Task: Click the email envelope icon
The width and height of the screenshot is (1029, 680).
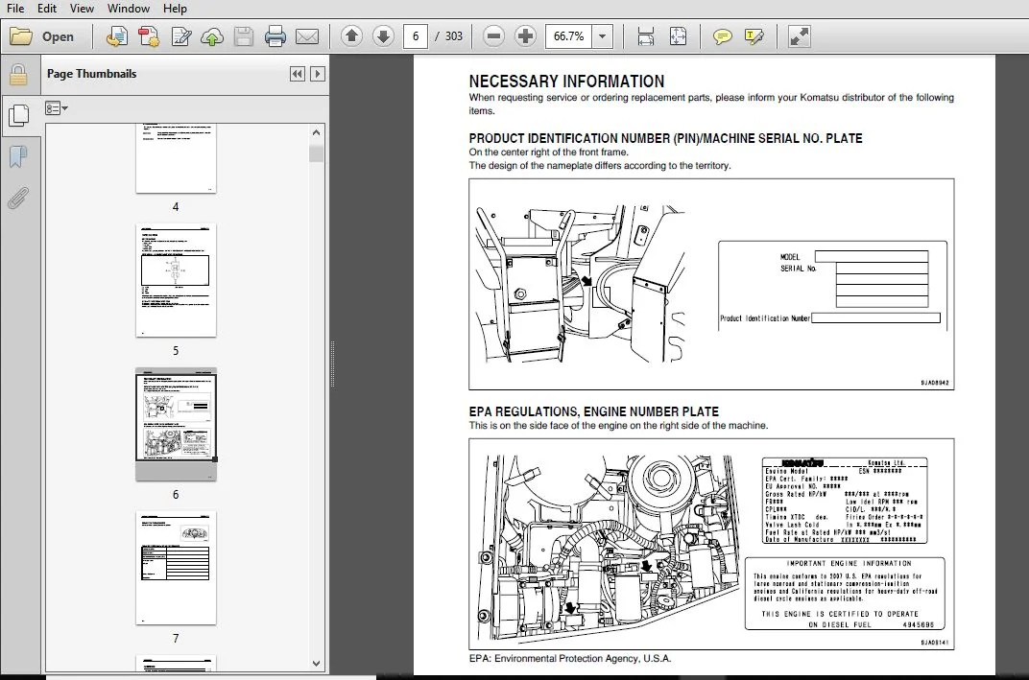Action: (x=307, y=36)
